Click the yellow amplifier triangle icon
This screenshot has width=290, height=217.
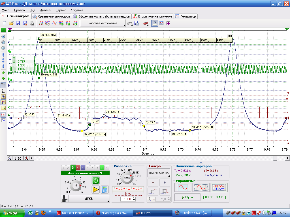[x=96, y=190]
